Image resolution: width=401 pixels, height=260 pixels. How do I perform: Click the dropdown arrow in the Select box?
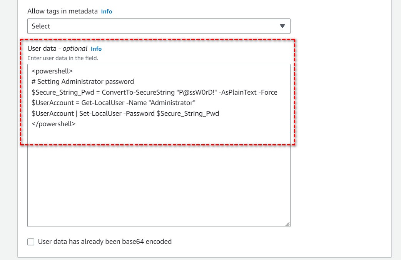pyautogui.click(x=282, y=26)
